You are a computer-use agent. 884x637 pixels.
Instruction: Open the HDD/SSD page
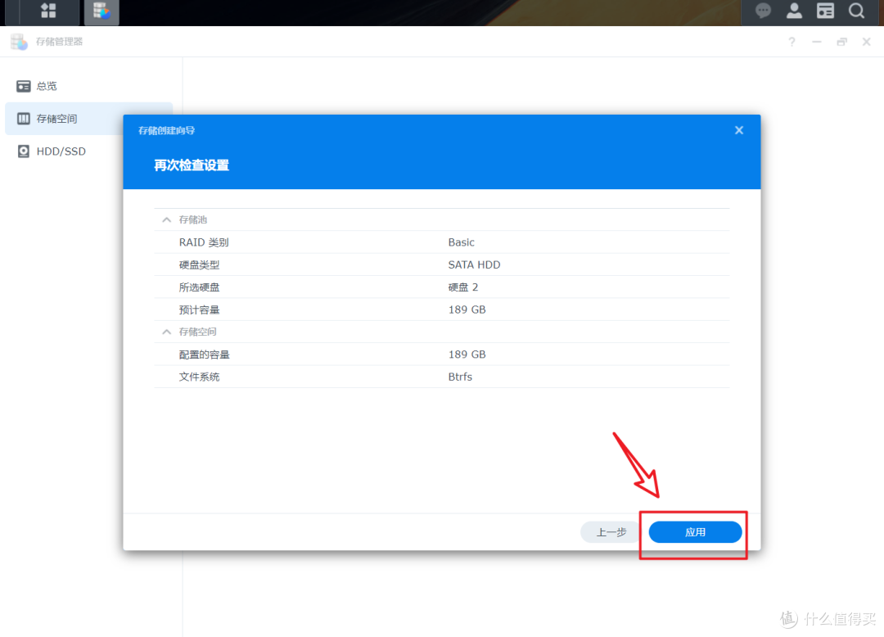tap(61, 151)
